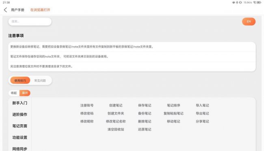Open the 删除笔记 help topic
Viewport: 264px width, 151px height.
(145, 121)
